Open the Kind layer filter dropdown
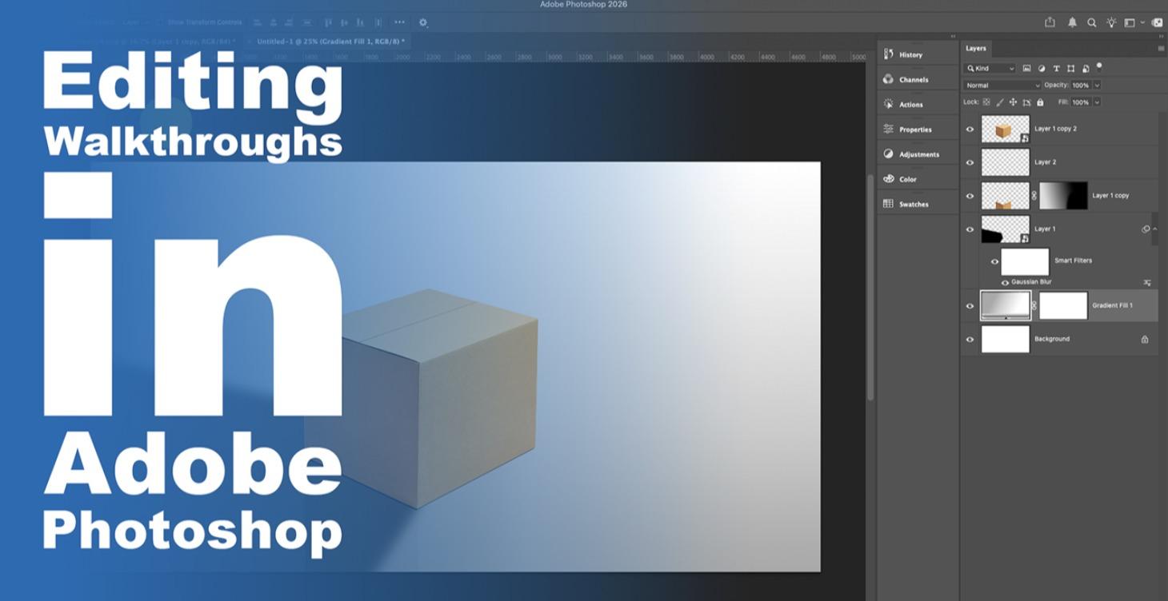This screenshot has height=601, width=1168. click(990, 69)
